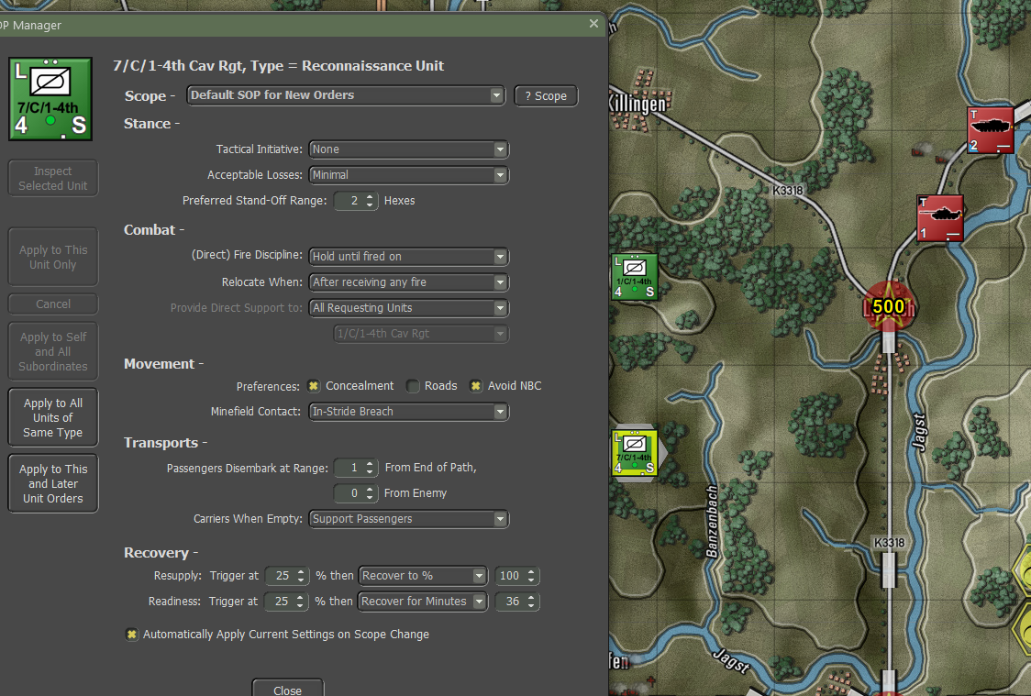The height and width of the screenshot is (696, 1031).
Task: Click the upper K3318 road label near Killingen
Action: [x=787, y=191]
